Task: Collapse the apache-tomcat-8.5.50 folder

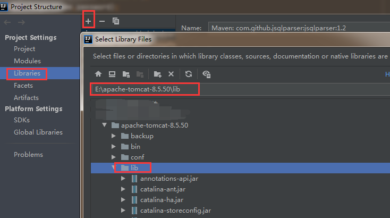Action: [105, 125]
